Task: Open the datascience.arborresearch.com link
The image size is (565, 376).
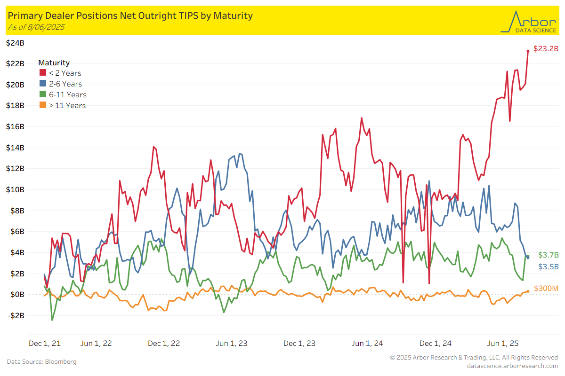Action: [512, 366]
